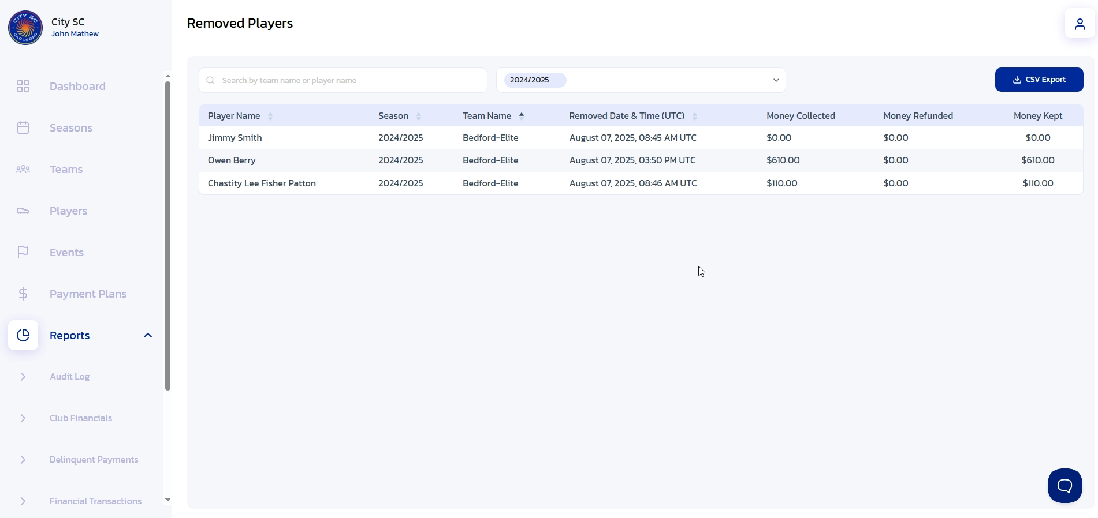Expand the Club Financials chevron
1098x518 pixels.
coord(23,418)
